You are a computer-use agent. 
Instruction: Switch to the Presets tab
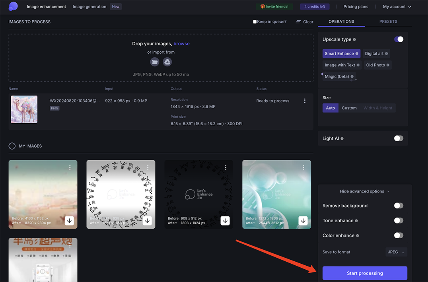(388, 21)
